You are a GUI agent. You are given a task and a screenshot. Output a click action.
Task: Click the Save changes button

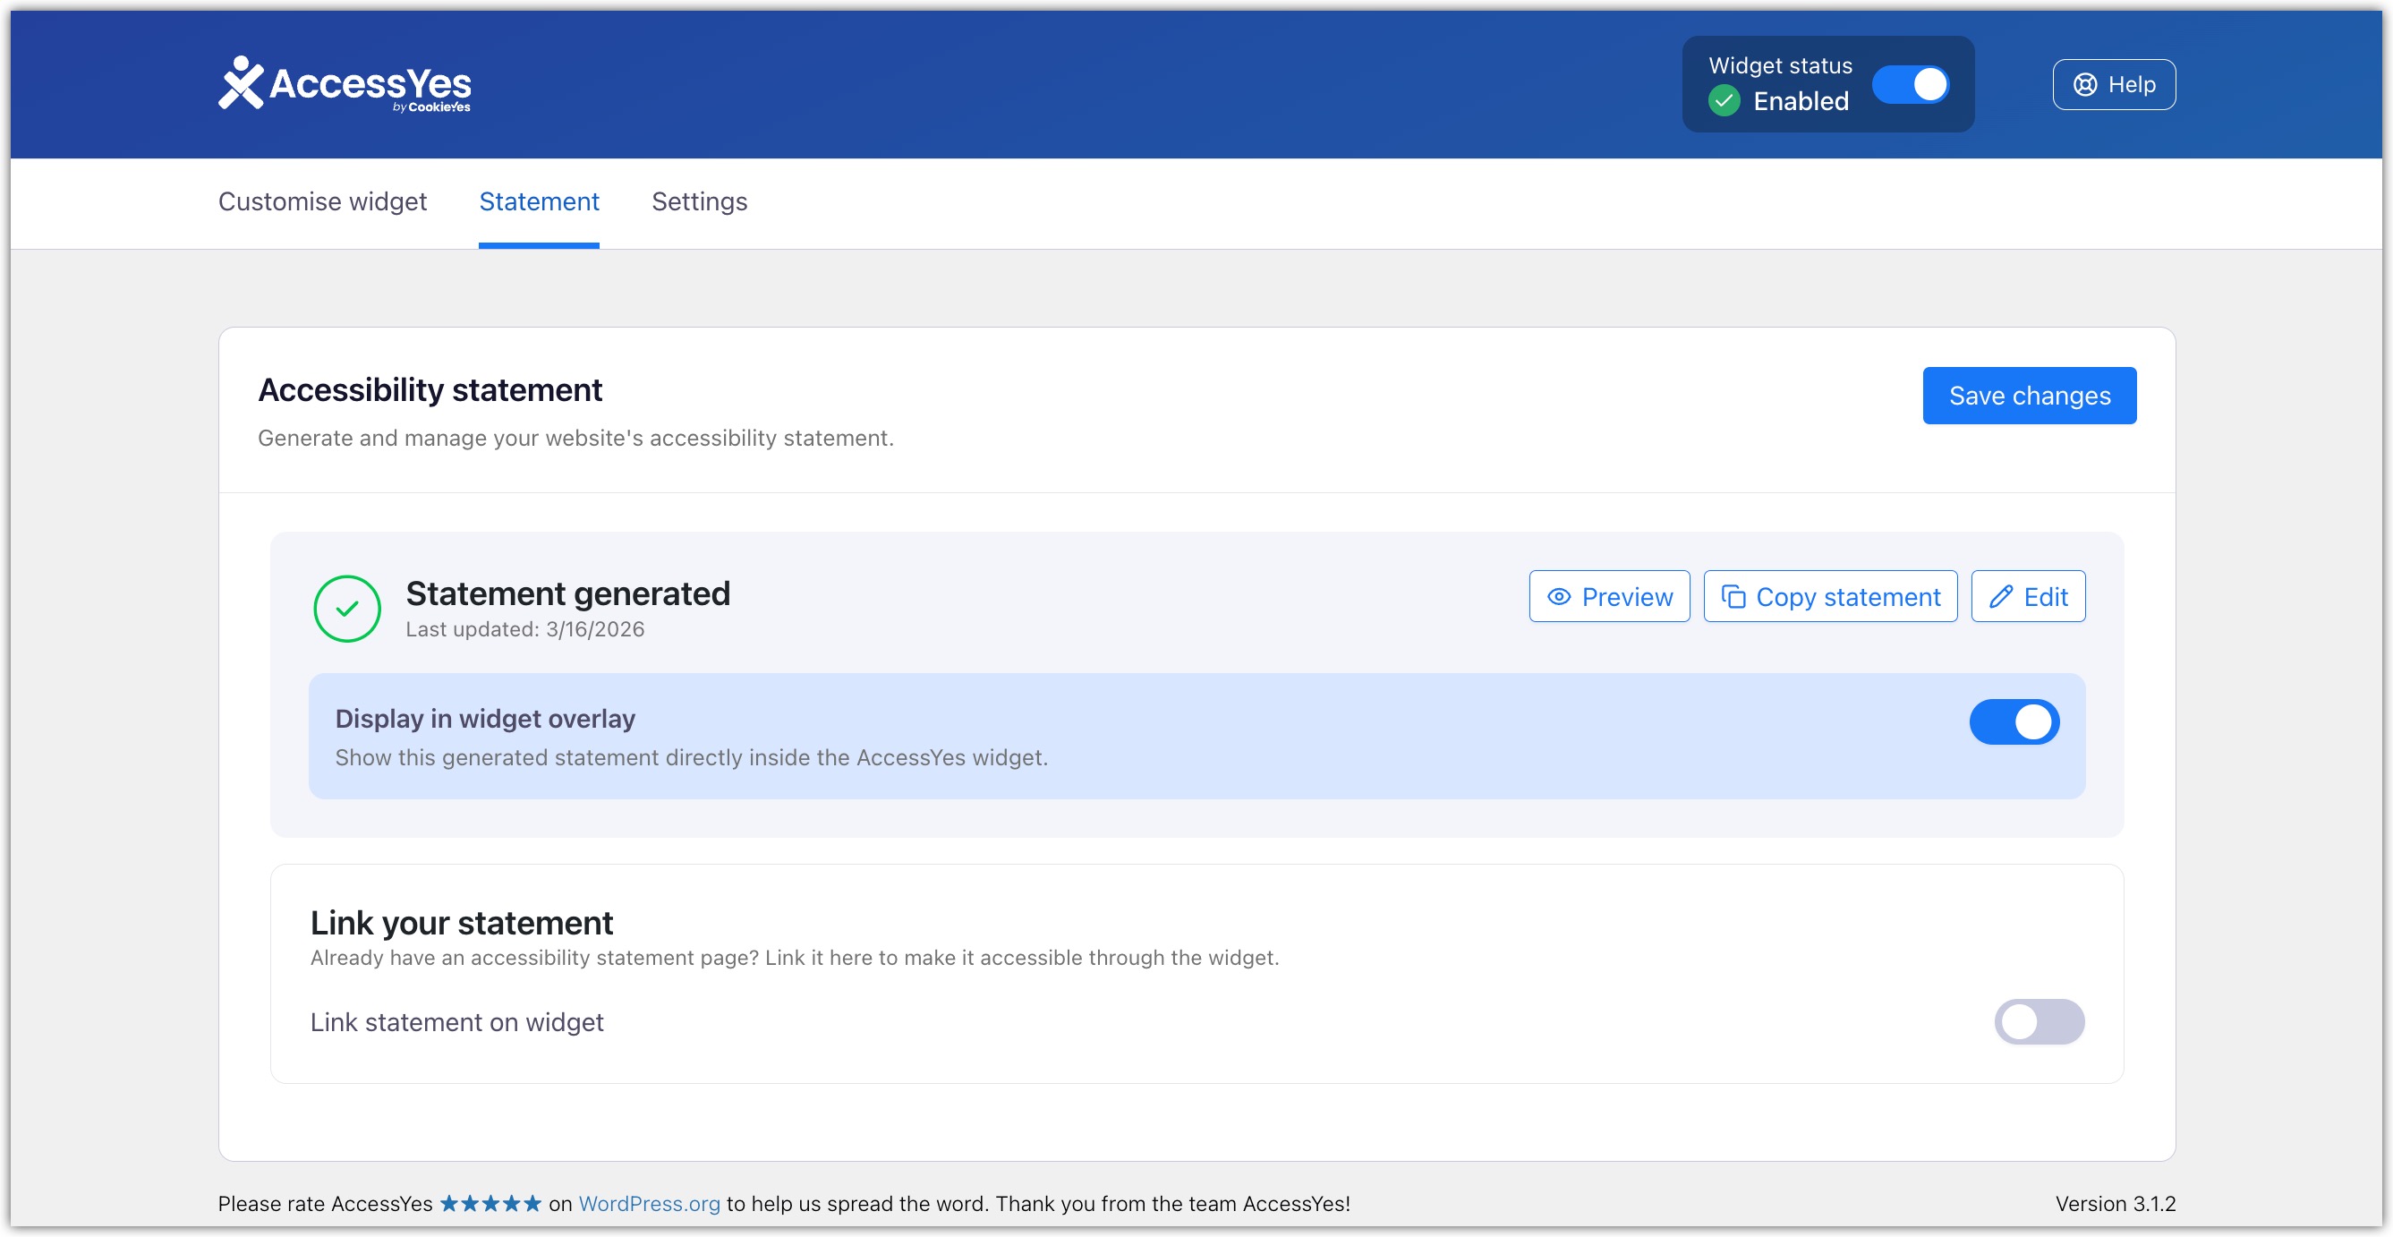tap(2030, 395)
